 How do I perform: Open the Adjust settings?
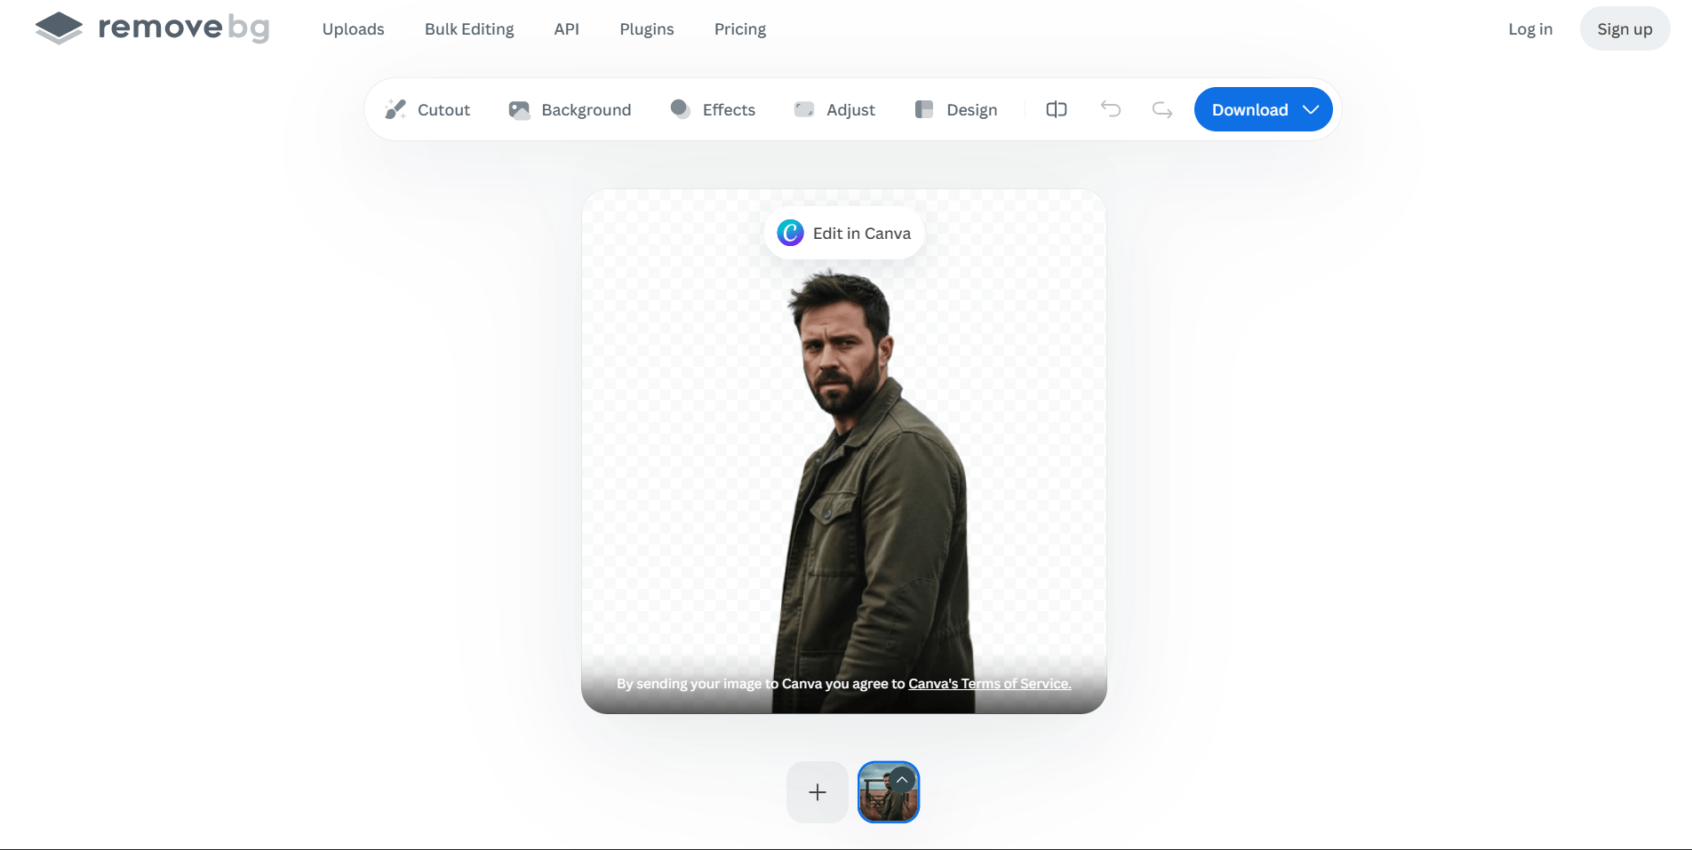pyautogui.click(x=834, y=109)
